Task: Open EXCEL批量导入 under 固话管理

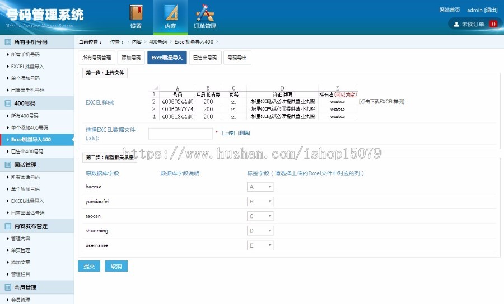Action: [x=27, y=201]
